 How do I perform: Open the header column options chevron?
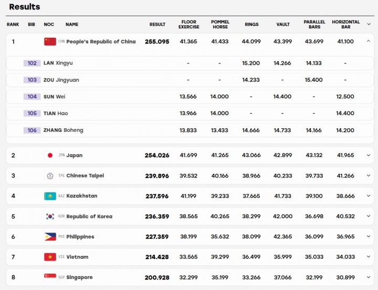click(369, 24)
